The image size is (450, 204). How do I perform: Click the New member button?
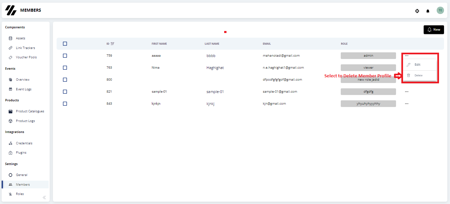[x=434, y=30]
